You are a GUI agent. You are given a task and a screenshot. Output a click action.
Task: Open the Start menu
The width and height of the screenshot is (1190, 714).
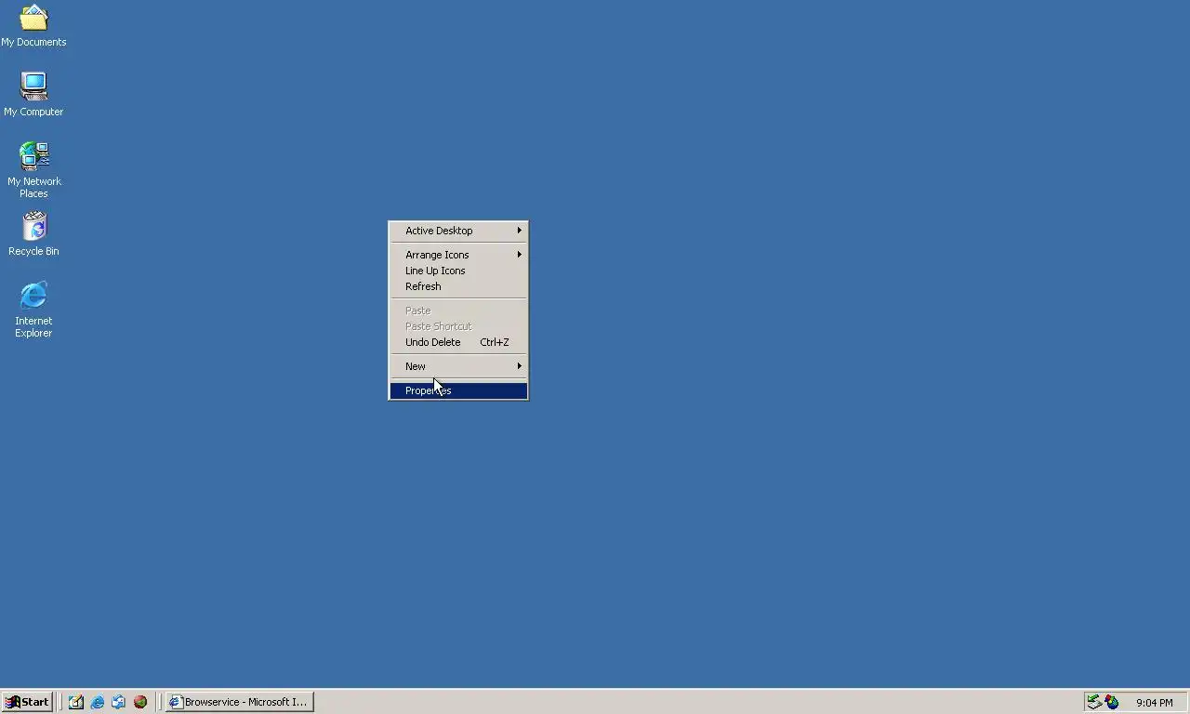click(27, 702)
